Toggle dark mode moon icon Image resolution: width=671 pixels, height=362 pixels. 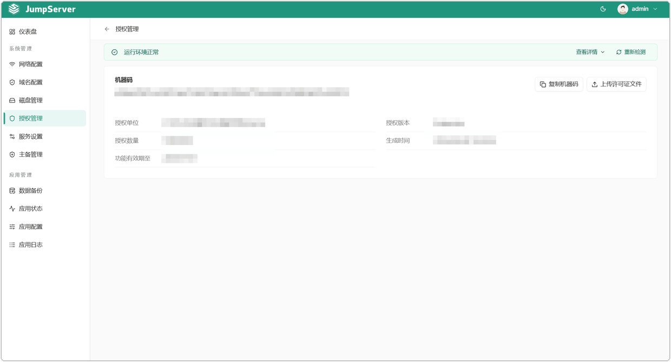603,9
